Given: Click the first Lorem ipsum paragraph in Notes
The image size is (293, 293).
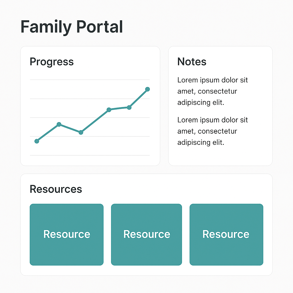Looking at the screenshot, I should [x=212, y=91].
